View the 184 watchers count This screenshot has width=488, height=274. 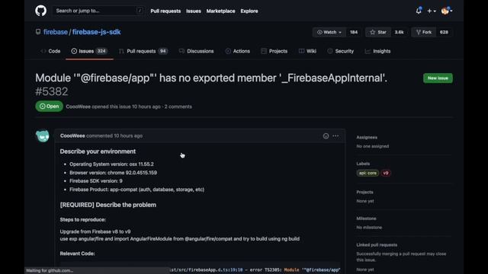(354, 32)
